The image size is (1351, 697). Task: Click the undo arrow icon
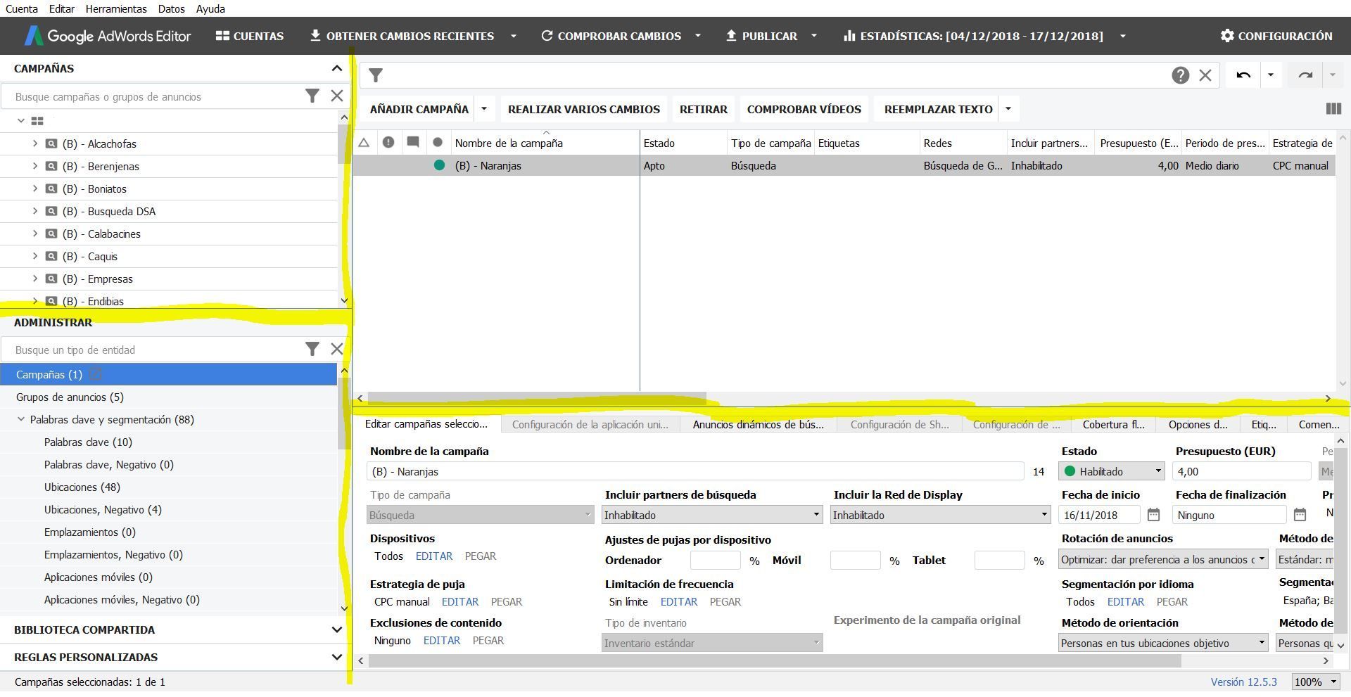click(1243, 75)
